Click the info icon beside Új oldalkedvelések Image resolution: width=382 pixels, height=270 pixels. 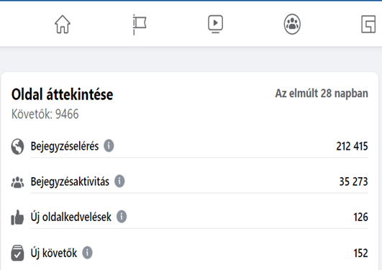[x=122, y=217]
